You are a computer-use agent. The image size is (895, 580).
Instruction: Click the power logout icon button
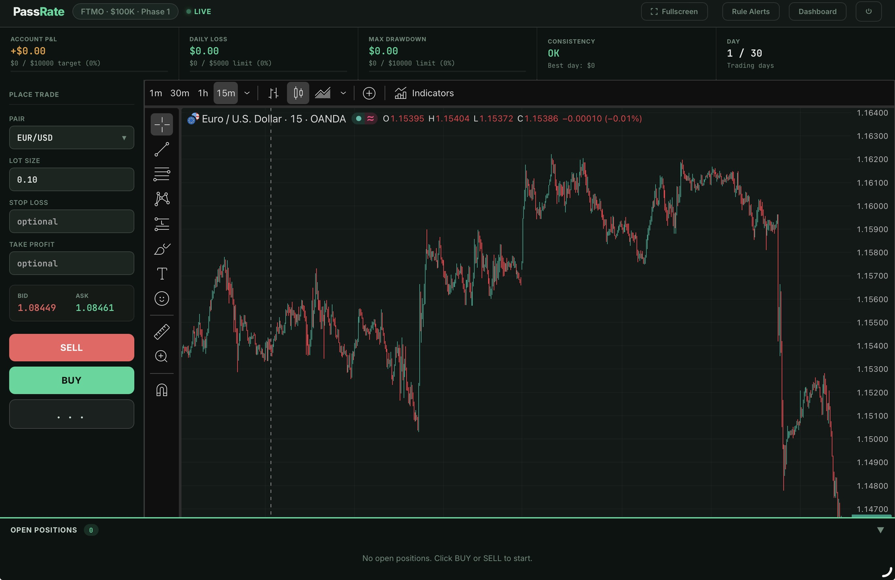click(868, 11)
